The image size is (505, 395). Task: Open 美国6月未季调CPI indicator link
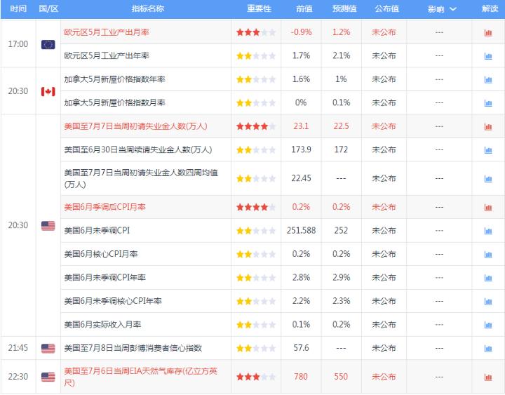[x=97, y=231]
